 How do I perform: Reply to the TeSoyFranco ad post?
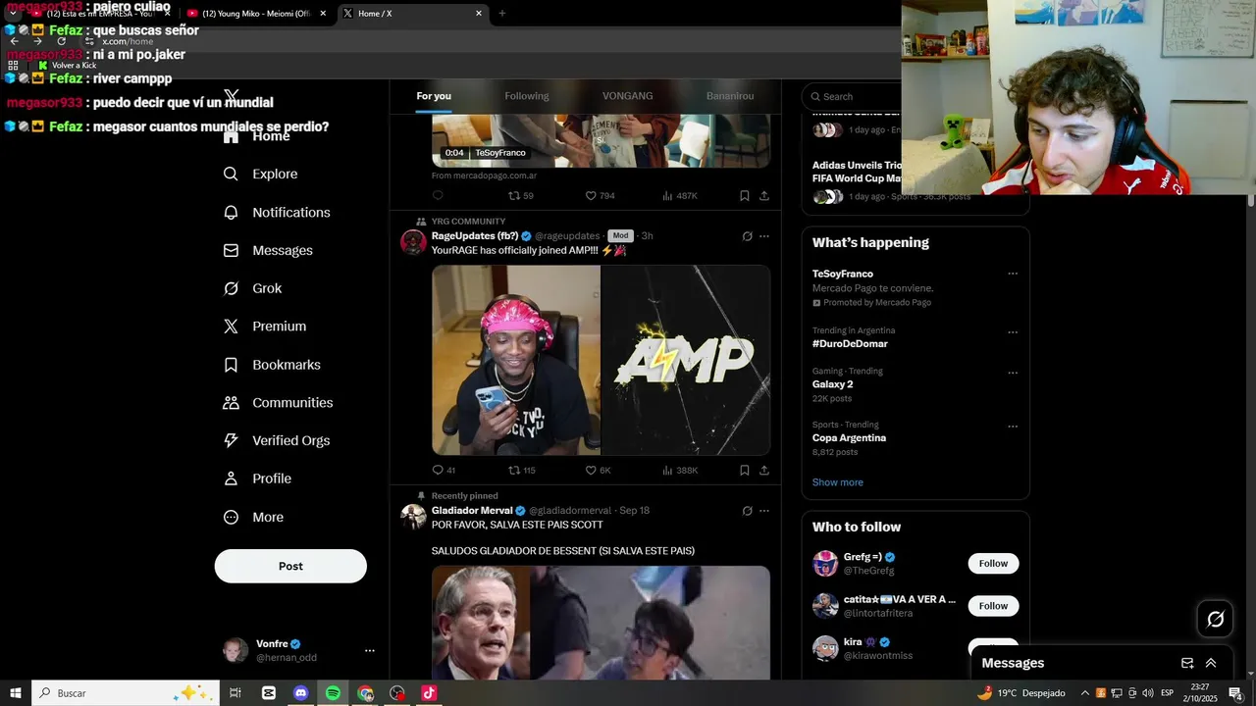438,195
